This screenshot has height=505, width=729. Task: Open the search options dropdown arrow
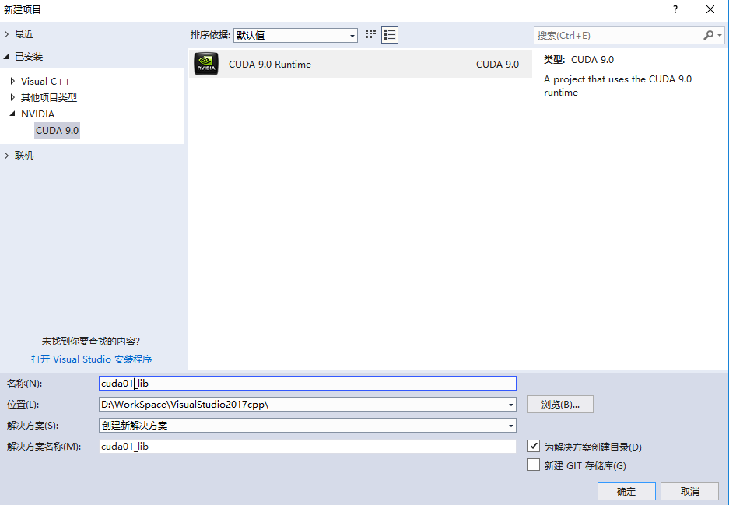pyautogui.click(x=720, y=35)
